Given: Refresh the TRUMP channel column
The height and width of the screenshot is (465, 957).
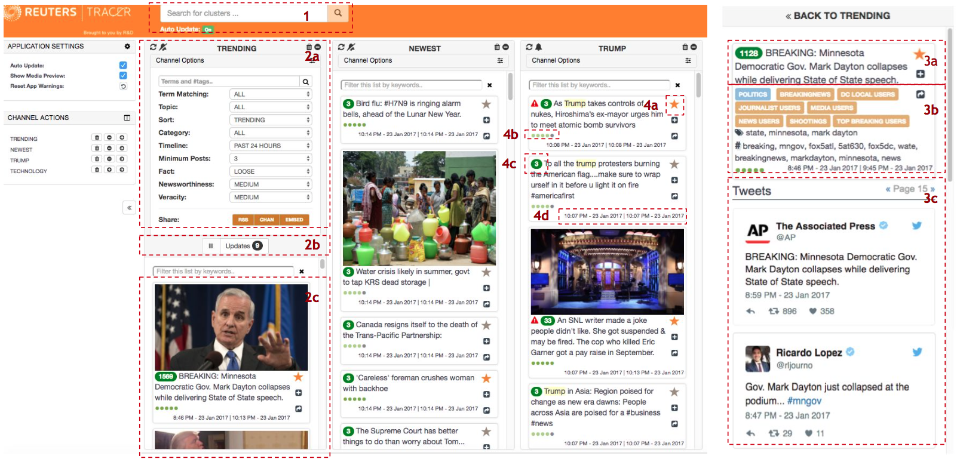Looking at the screenshot, I should point(529,47).
